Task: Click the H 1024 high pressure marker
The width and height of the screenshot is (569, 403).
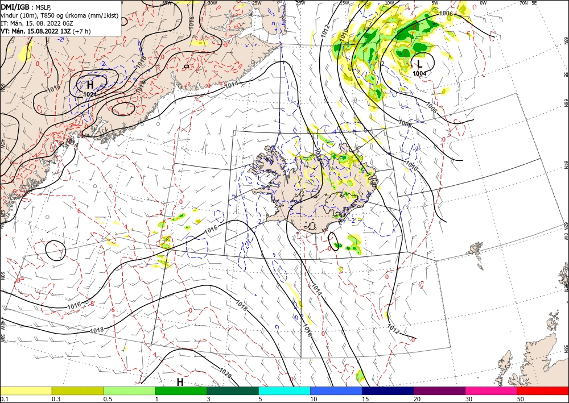Action: 90,89
